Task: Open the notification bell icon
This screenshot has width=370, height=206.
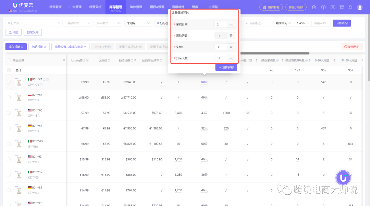Action: tap(350, 7)
